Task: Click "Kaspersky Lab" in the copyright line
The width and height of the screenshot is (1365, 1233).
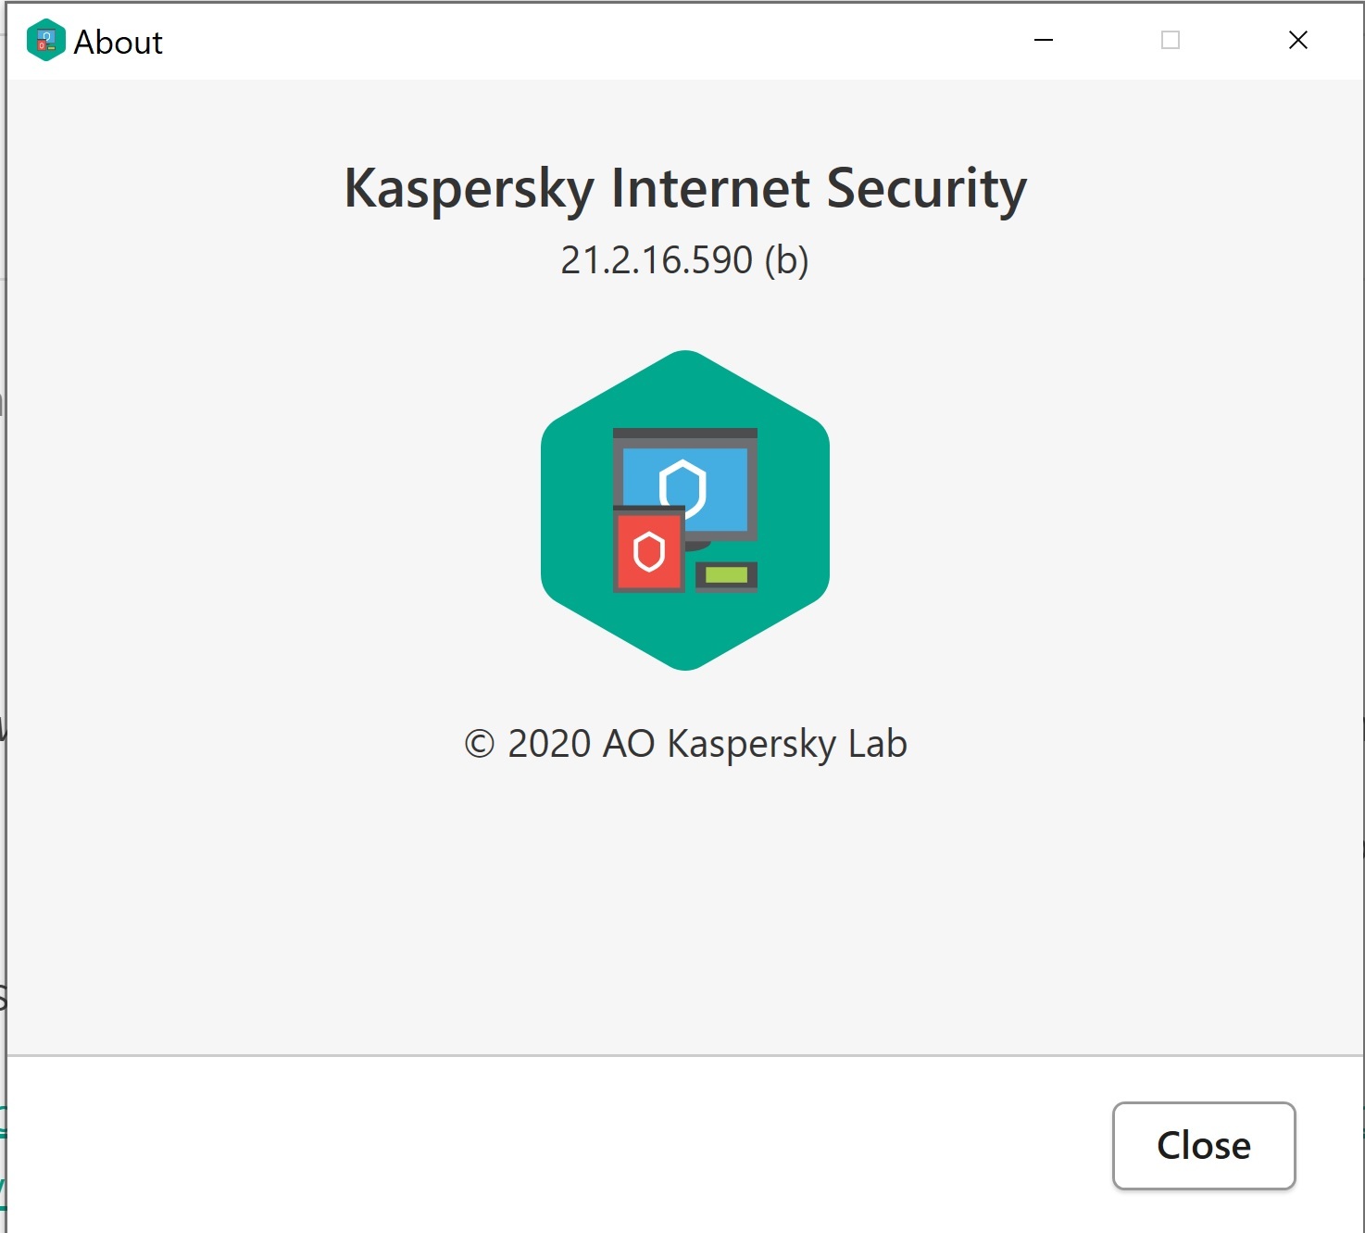Action: (787, 744)
